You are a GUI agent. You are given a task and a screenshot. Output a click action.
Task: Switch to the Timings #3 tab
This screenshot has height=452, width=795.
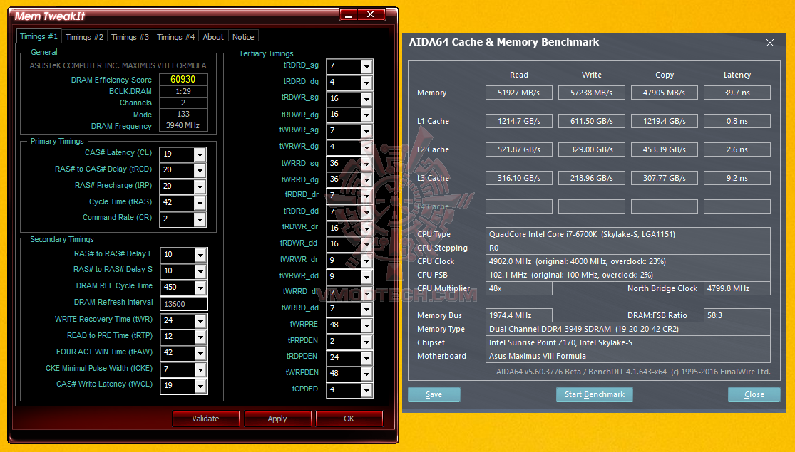coord(130,37)
